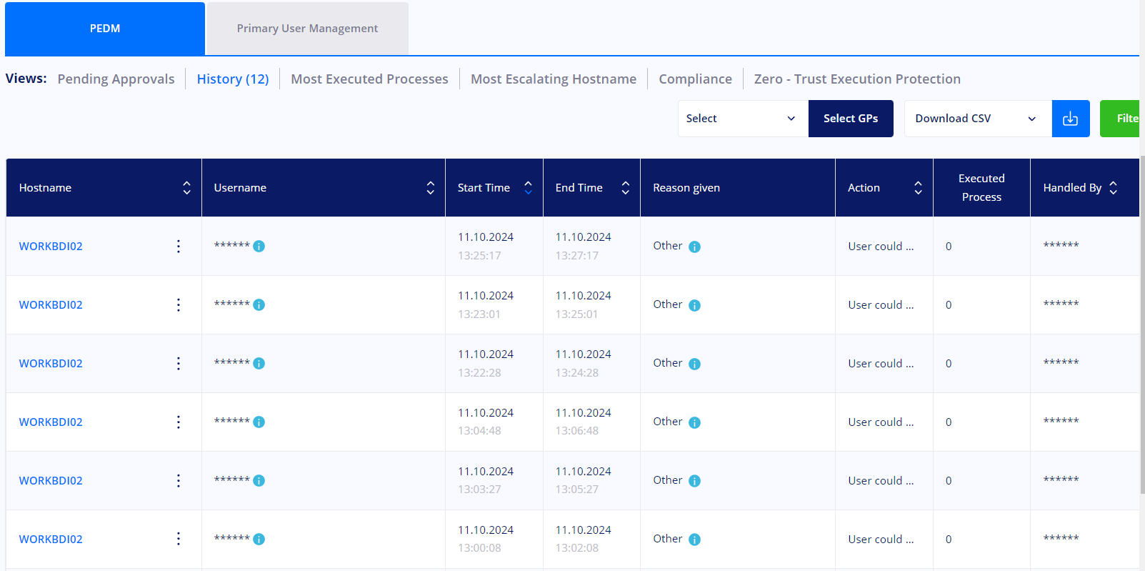Click username info icon in the 13:00:08 row

pyautogui.click(x=259, y=540)
